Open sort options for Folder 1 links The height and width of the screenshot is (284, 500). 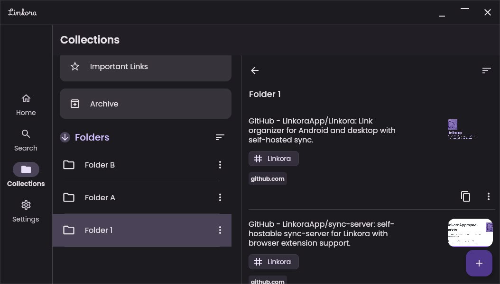pos(486,71)
